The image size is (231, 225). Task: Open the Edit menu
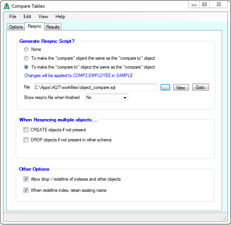[x=27, y=17]
